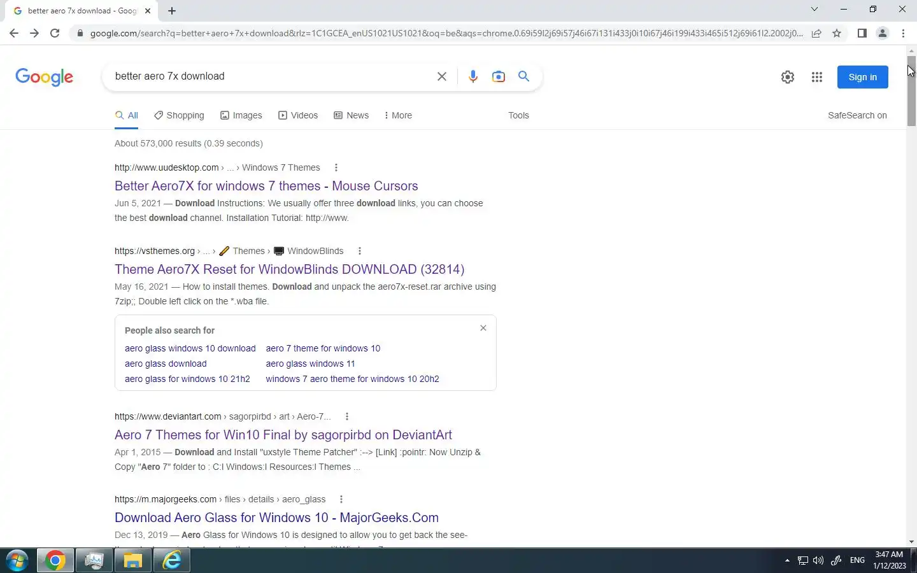The width and height of the screenshot is (917, 573).
Task: Click the scrollbar down arrow
Action: coord(911,542)
